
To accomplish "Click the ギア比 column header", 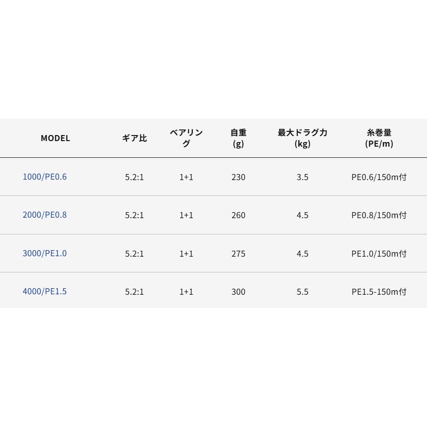I will click(x=135, y=138).
